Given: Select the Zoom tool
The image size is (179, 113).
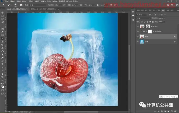Looking at the screenshot, I should pyautogui.click(x=2, y=77).
